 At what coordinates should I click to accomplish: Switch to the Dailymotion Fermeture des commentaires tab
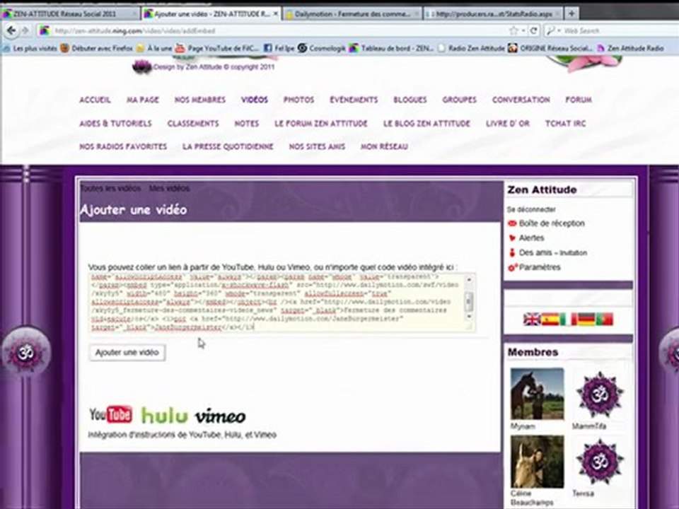click(x=352, y=14)
